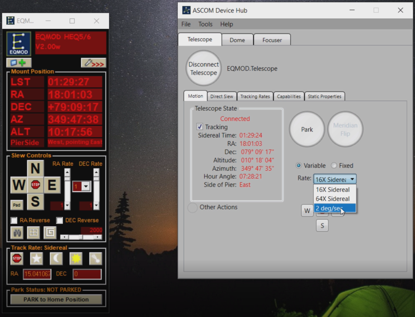Image resolution: width=415 pixels, height=317 pixels.
Task: Click the DEC track rate input field
Action: (x=87, y=274)
